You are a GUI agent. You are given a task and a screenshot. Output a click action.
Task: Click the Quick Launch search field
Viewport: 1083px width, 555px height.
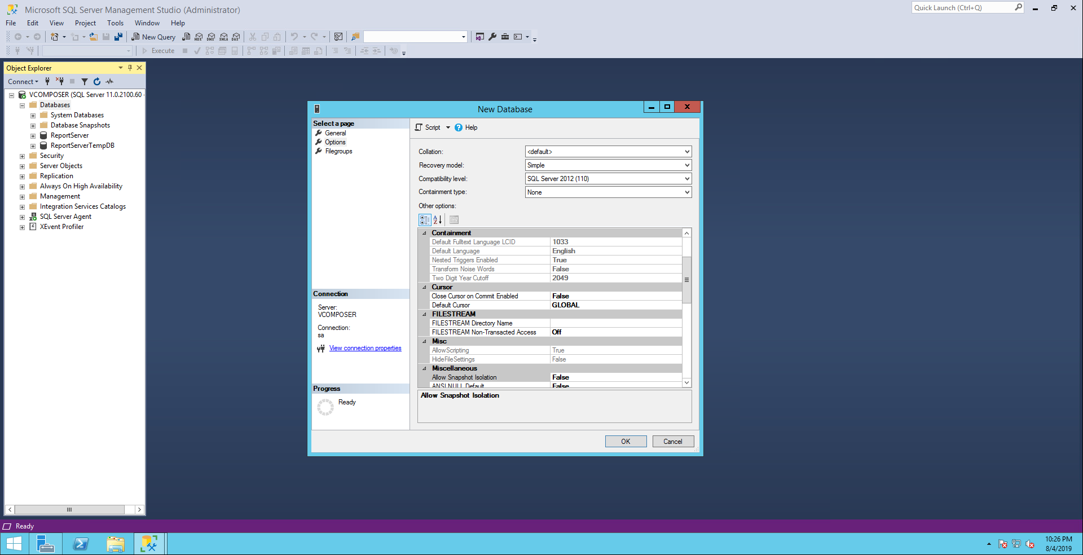tap(962, 8)
